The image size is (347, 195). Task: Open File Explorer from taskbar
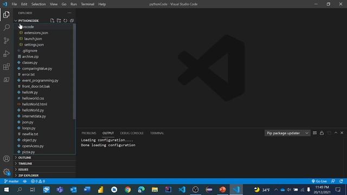155,190
